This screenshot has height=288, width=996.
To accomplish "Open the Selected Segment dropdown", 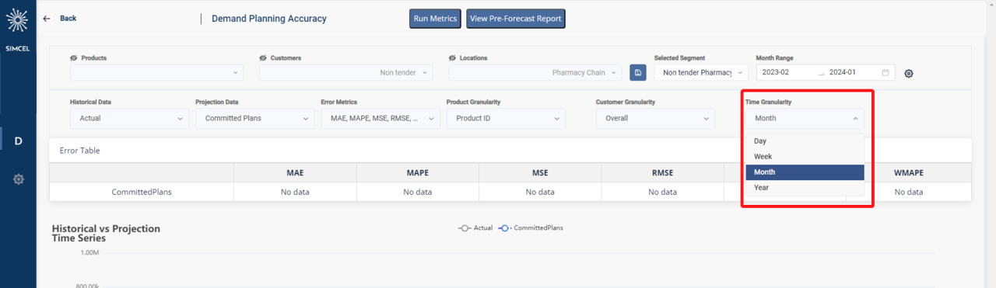I will [701, 72].
